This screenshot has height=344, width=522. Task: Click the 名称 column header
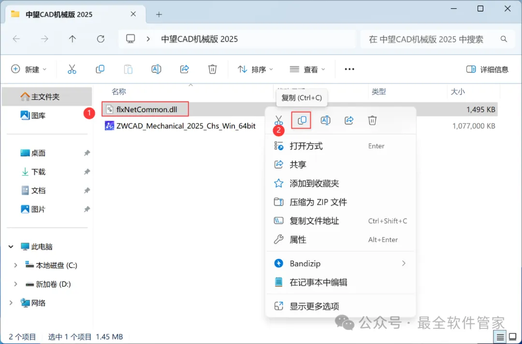[119, 91]
